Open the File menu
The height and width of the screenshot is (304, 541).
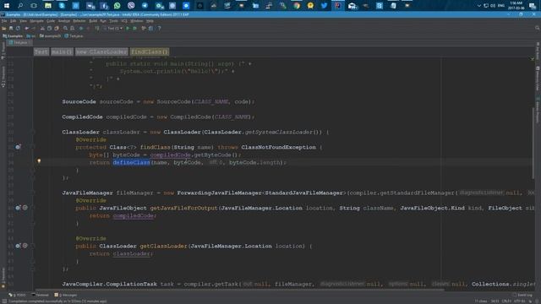coord(4,21)
